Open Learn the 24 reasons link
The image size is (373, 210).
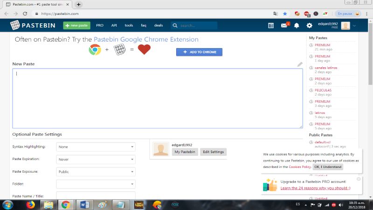click(315, 188)
